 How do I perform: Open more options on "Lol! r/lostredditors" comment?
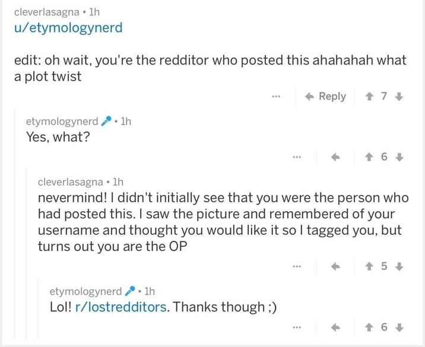pyautogui.click(x=297, y=327)
